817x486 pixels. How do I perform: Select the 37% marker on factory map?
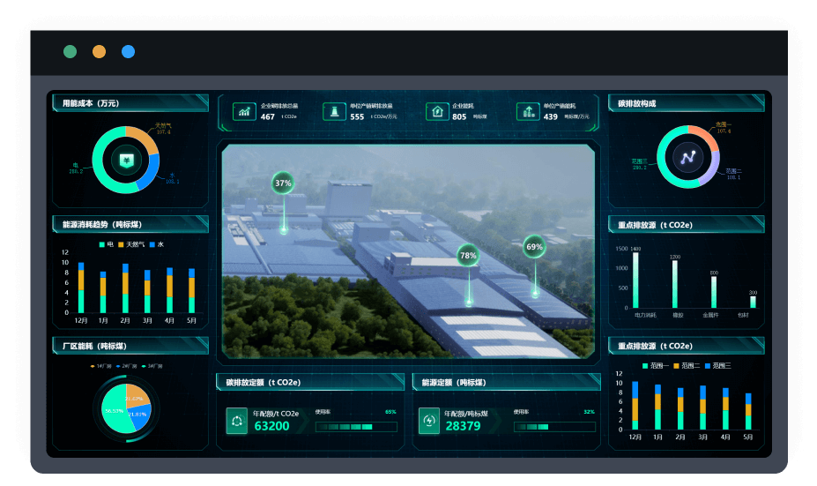pos(283,183)
